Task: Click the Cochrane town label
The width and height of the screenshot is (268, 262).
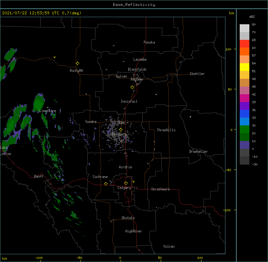Action: tap(100, 177)
